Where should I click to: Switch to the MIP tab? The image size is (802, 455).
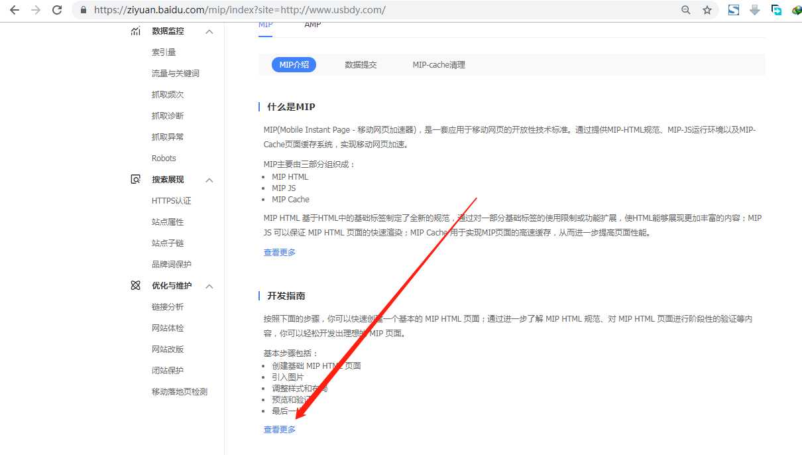coord(265,25)
